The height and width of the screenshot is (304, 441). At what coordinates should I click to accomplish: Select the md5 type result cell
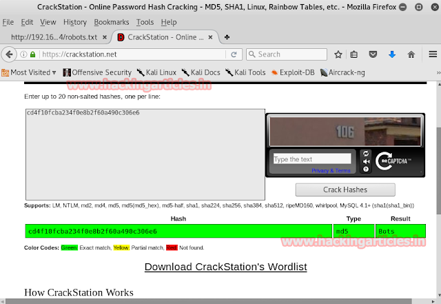click(353, 231)
